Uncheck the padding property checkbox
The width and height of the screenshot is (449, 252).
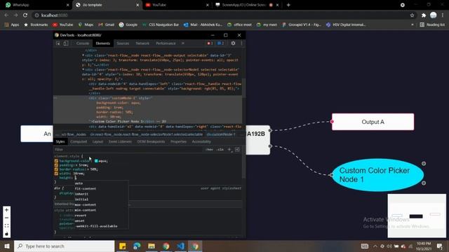click(x=56, y=165)
